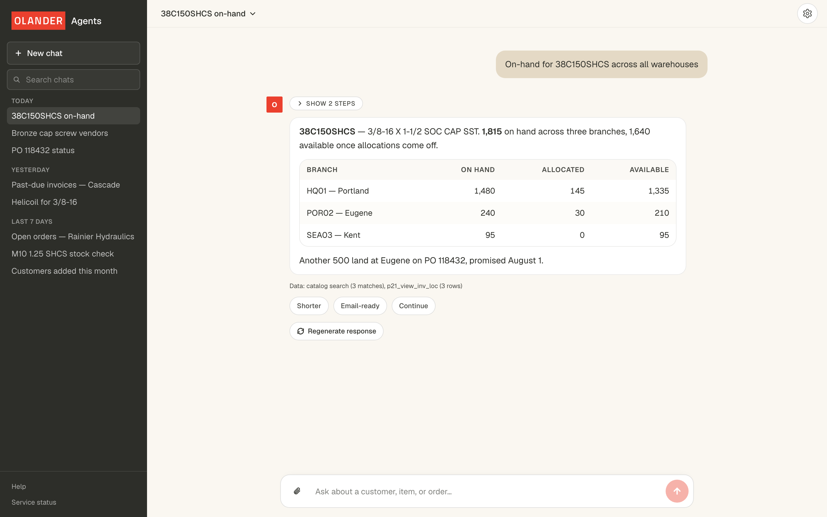827x517 pixels.
Task: Open Past-due invoices — Cascade chat
Action: [x=74, y=185]
